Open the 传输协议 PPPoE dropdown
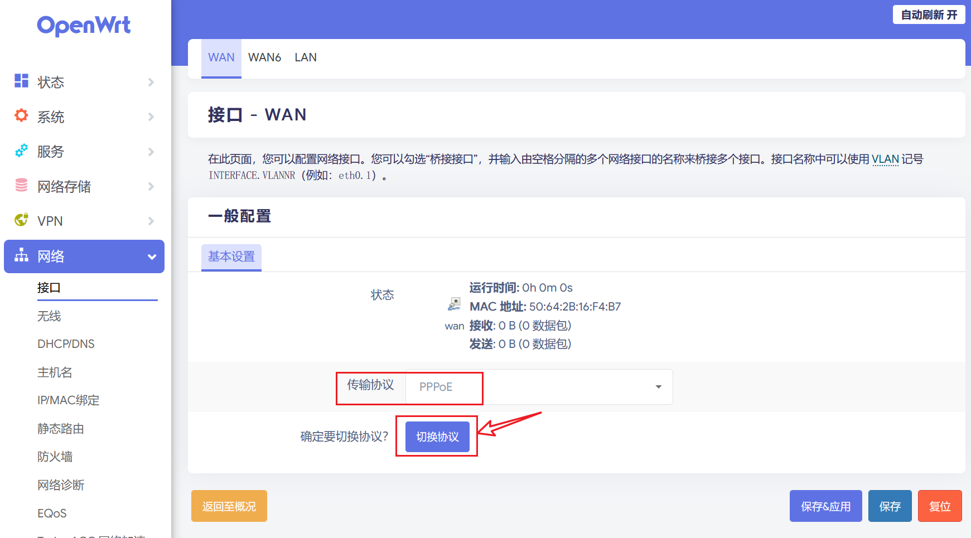The image size is (971, 538). 539,387
